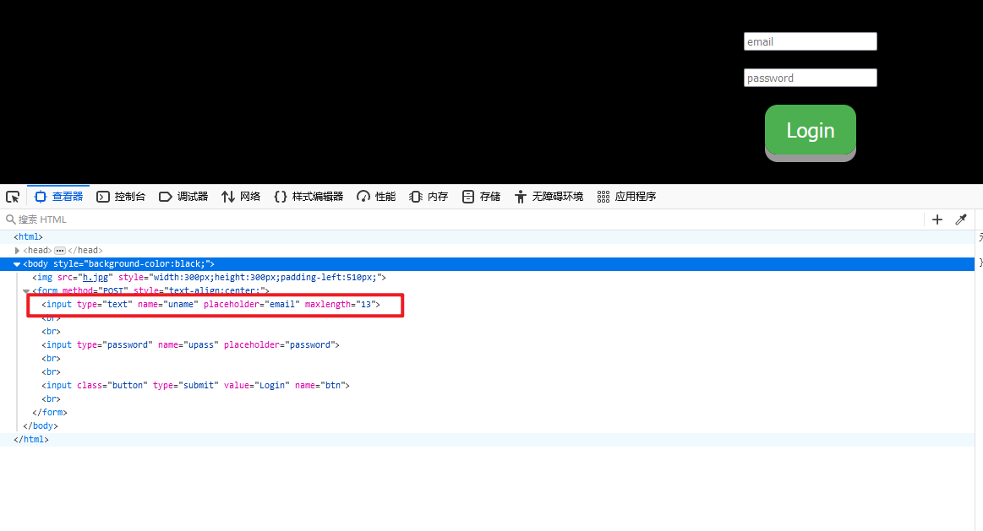
Task: Expand the head element node
Action: [x=18, y=251]
